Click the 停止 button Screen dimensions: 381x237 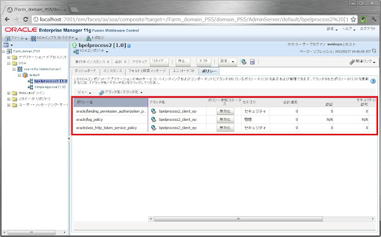pos(183,61)
